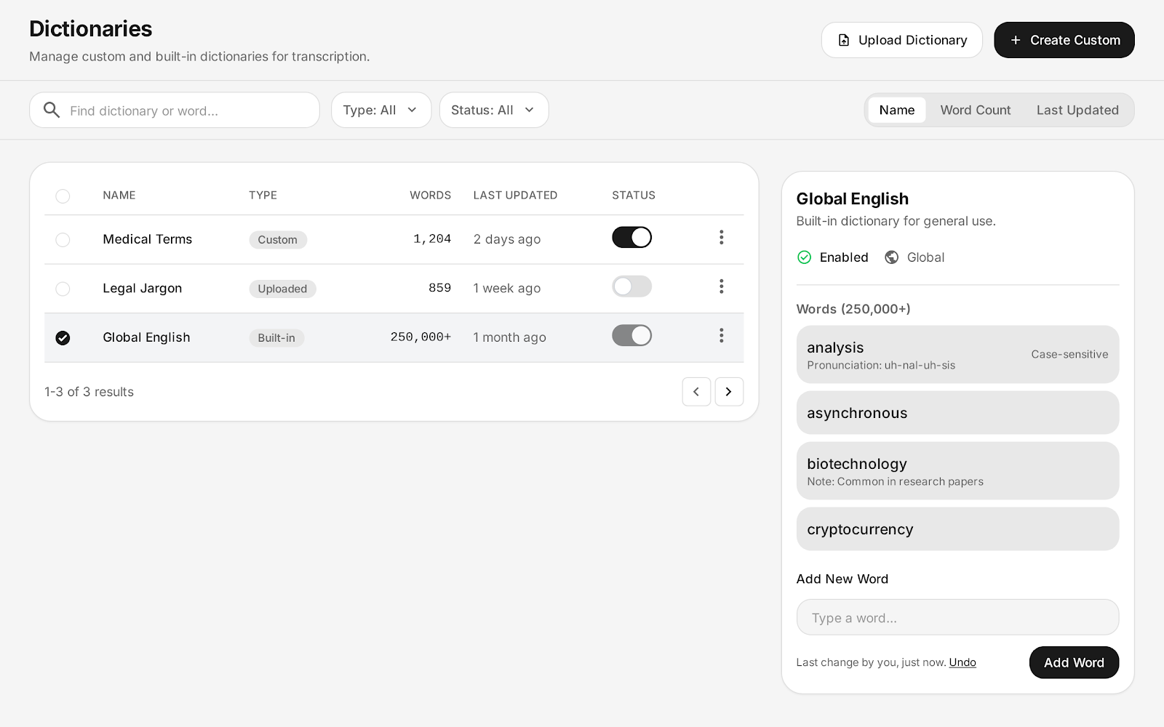Click the Type a word input field

[957, 617]
